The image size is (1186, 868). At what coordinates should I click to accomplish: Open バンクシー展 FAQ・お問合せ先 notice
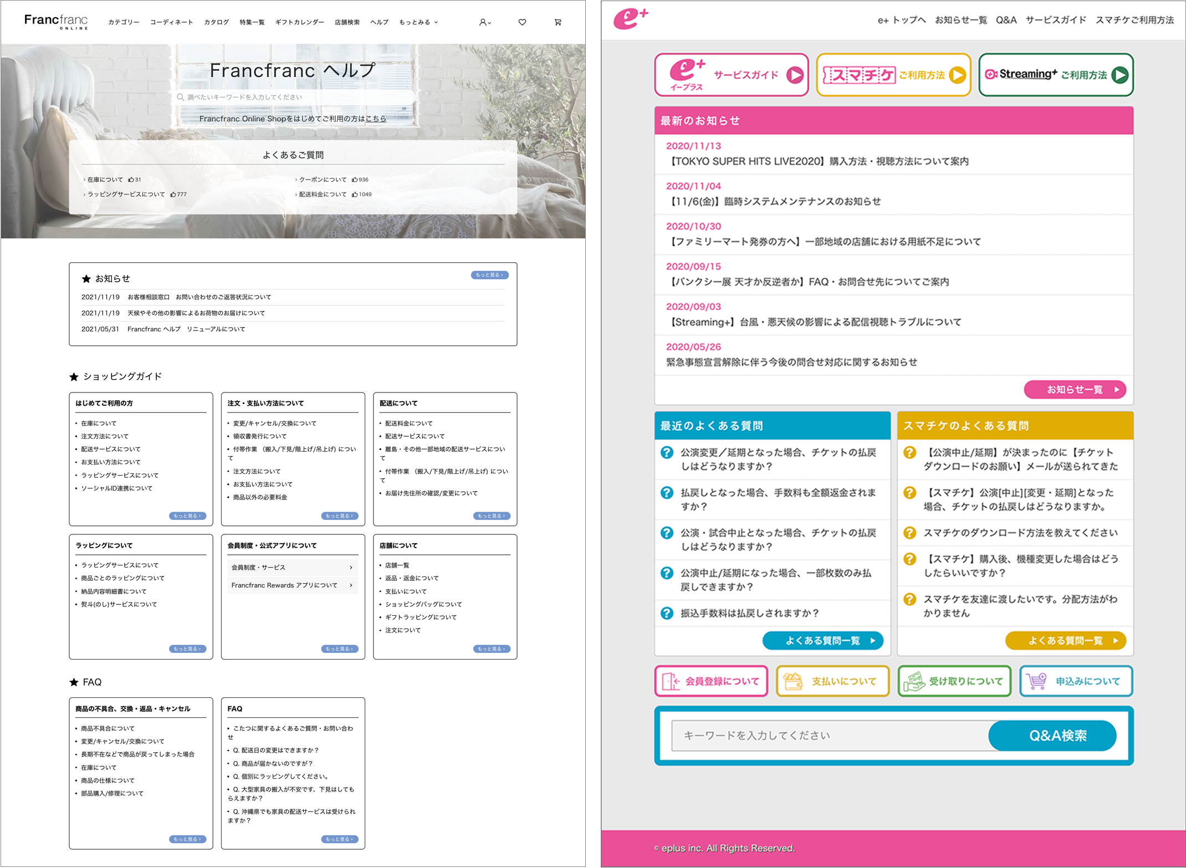coord(807,282)
